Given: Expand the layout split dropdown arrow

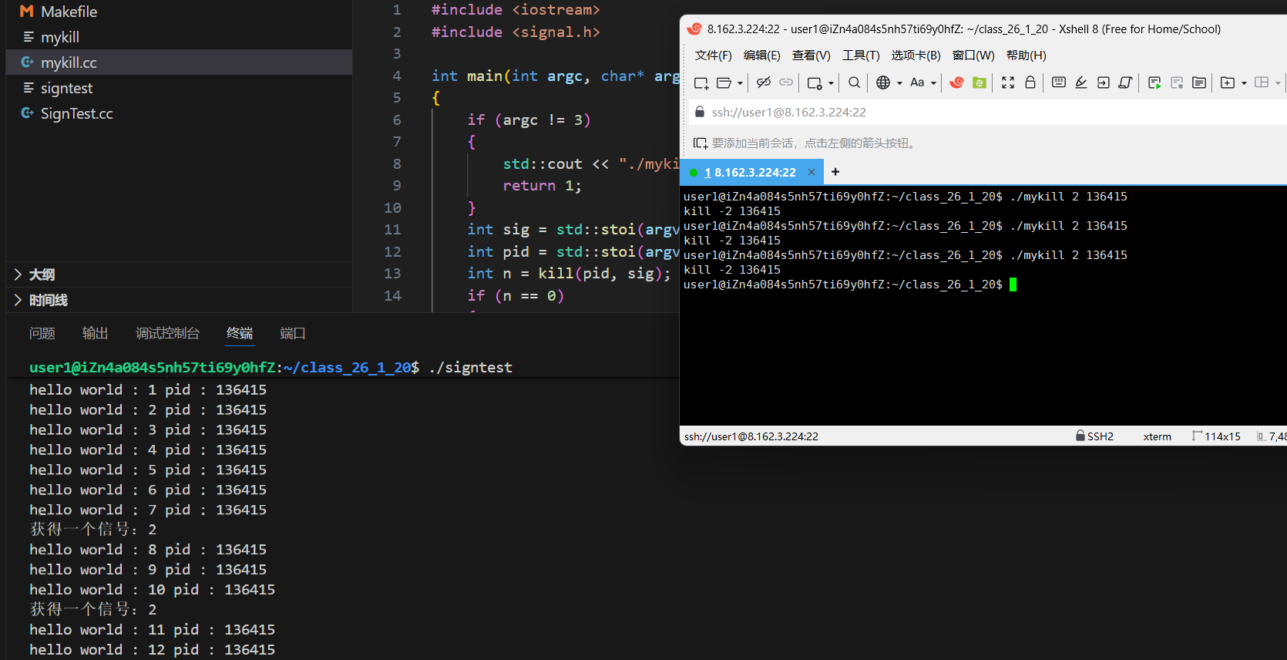Looking at the screenshot, I should point(1278,82).
